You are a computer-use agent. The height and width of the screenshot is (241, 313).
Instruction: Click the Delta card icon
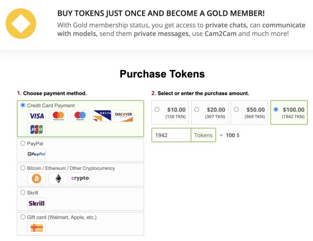(x=102, y=116)
